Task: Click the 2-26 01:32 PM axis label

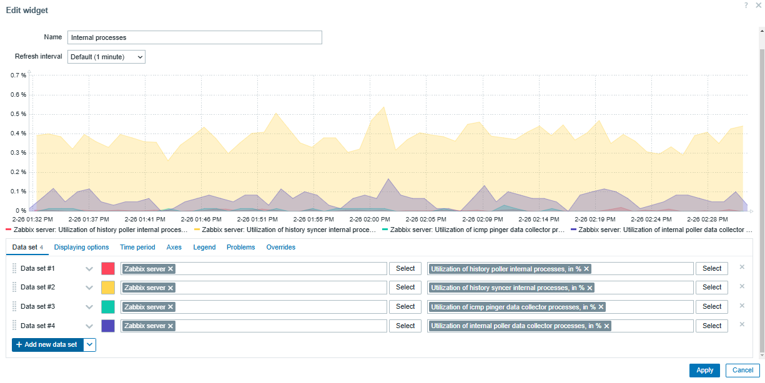Action: pos(32,220)
